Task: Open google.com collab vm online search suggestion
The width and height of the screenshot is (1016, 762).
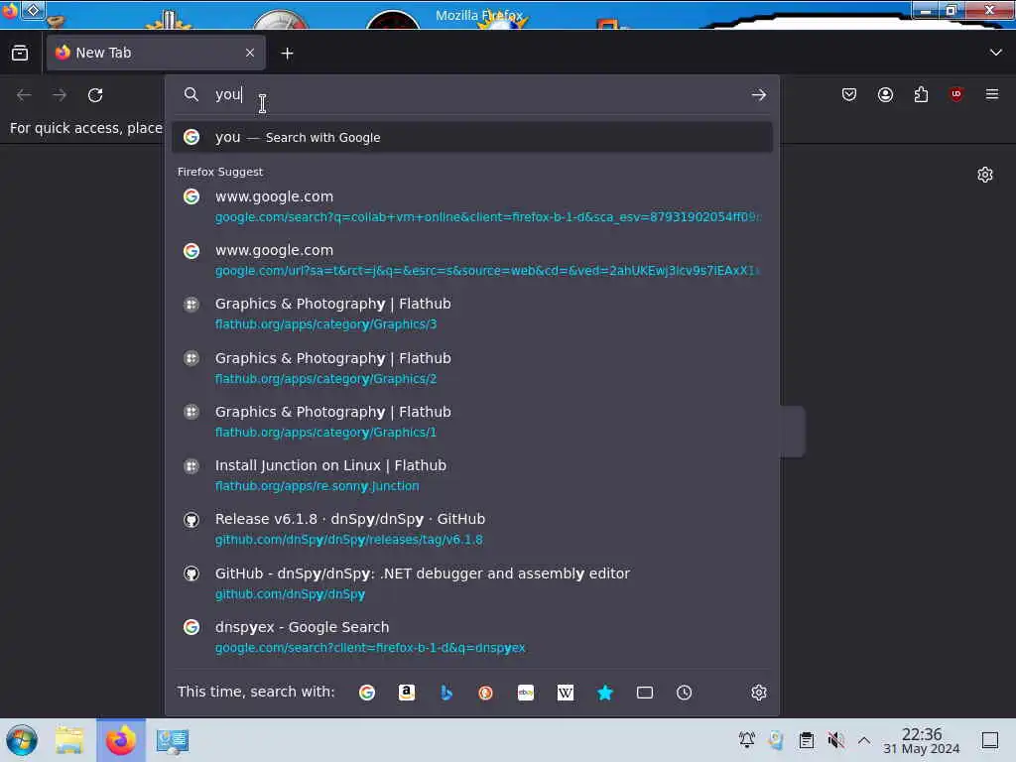Action: [x=472, y=206]
